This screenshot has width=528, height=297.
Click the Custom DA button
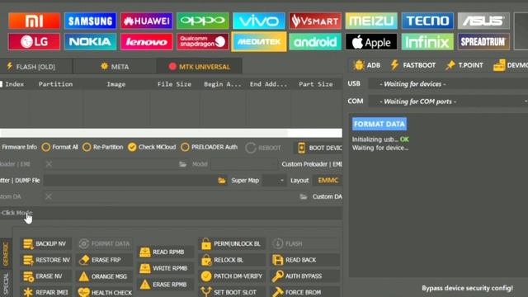point(327,196)
